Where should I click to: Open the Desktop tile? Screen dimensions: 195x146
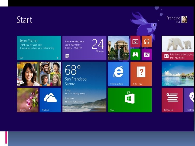point(28,100)
